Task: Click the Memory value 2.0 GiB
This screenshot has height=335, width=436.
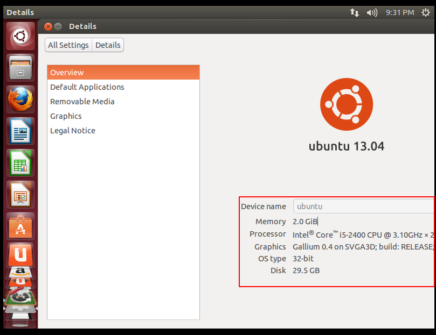Action: pos(305,222)
